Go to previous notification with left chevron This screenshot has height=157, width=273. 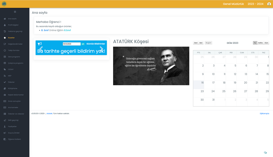(x=41, y=49)
